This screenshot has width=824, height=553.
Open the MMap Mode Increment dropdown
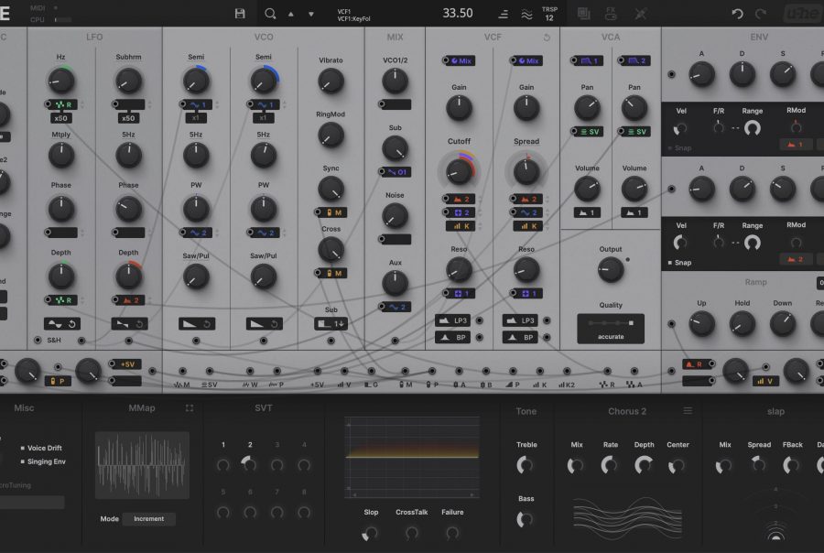pyautogui.click(x=148, y=519)
